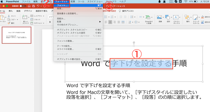Expand the Copy dropdown arrow
This screenshot has width=210, height=112.
(17, 20)
